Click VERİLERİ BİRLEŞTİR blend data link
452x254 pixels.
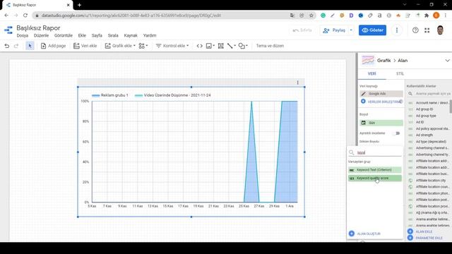click(381, 102)
